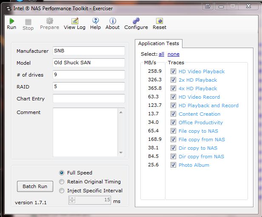Click the Reset toolbar icon

click(x=159, y=21)
